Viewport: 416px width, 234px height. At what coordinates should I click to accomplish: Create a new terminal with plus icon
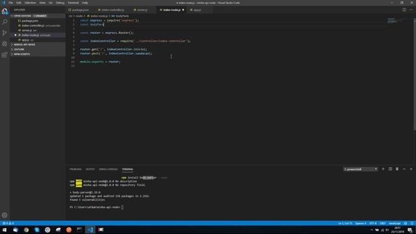(383, 169)
